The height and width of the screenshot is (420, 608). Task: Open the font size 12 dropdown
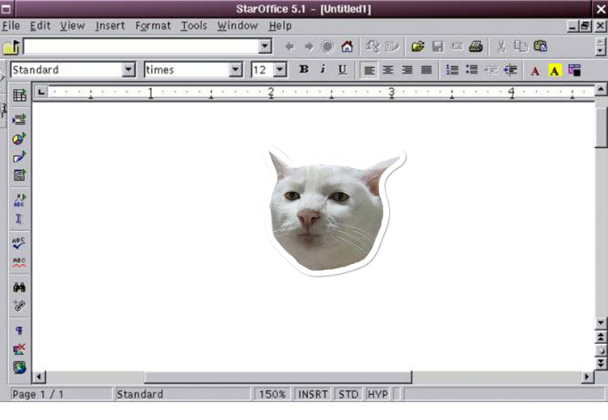pos(280,70)
